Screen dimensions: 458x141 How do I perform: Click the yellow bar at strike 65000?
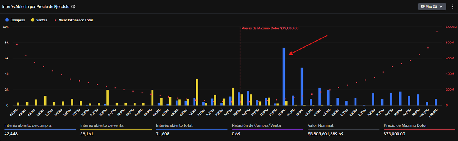click(x=152, y=98)
